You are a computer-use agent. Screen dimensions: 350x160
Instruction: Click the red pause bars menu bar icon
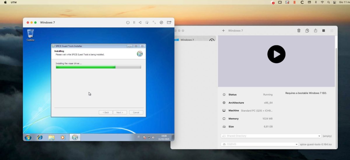pyautogui.click(x=295, y=2)
